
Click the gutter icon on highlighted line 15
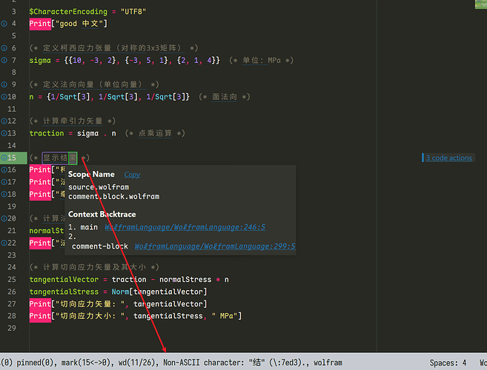coord(4,158)
